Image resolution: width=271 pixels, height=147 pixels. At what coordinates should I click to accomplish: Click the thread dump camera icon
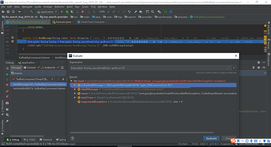point(7,103)
